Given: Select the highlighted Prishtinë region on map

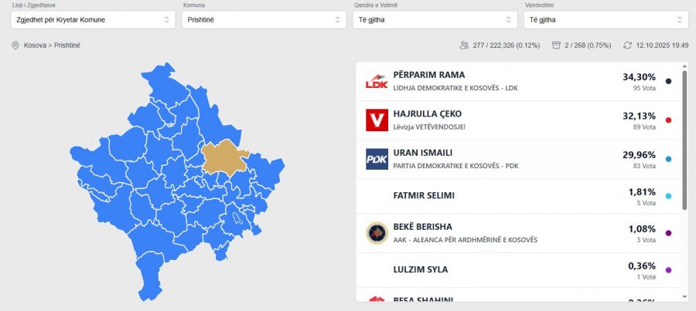Looking at the screenshot, I should pyautogui.click(x=224, y=157).
